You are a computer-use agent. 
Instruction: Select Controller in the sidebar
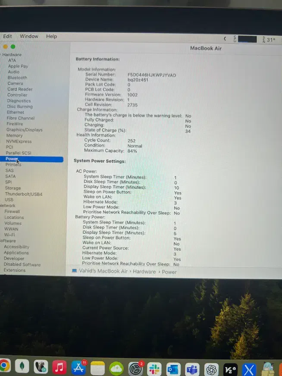pos(17,95)
